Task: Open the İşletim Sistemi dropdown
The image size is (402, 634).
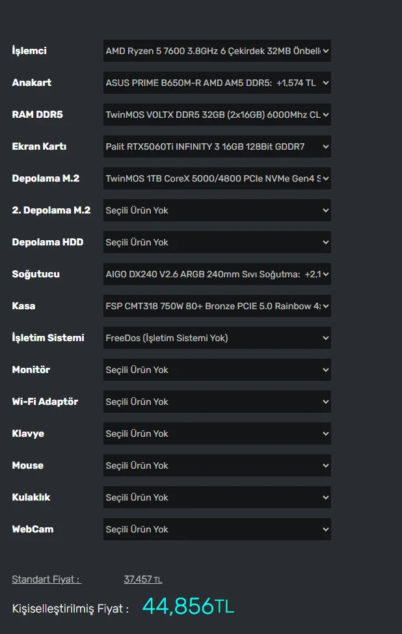Action: (217, 338)
